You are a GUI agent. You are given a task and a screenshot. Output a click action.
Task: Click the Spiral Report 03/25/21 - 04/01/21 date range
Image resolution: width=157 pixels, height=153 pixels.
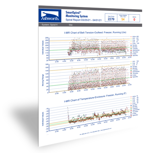click(84, 20)
